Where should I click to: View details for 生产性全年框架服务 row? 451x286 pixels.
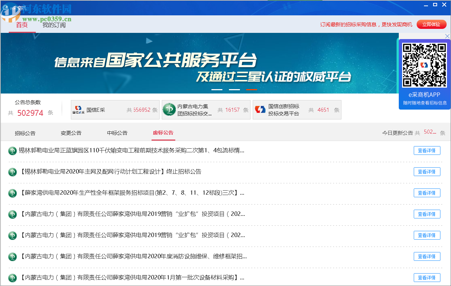[x=427, y=193]
